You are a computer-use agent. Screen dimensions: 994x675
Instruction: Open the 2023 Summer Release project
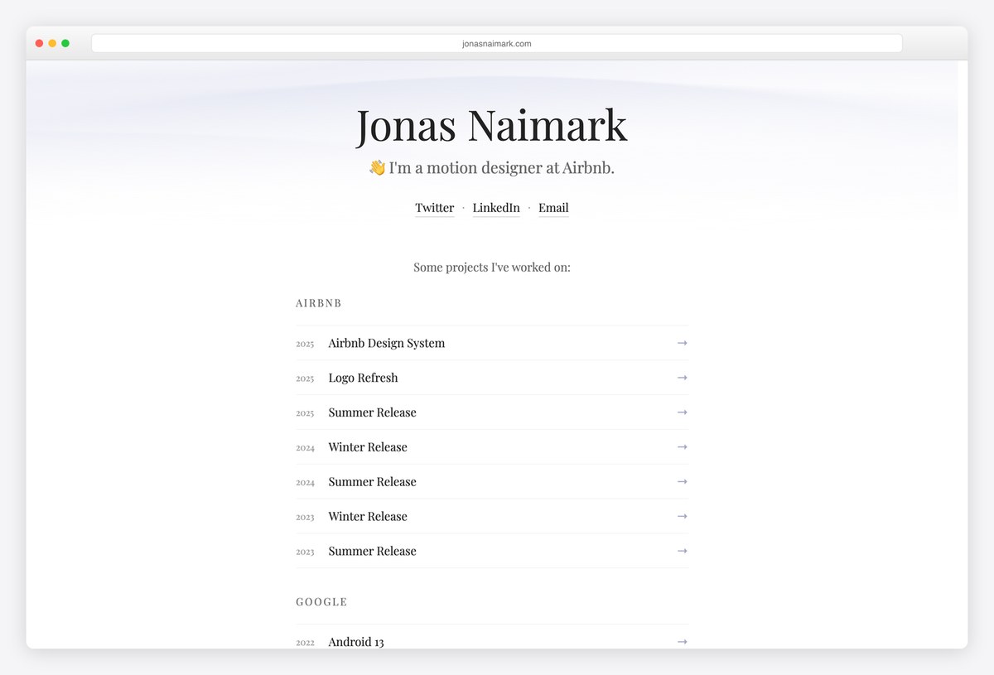[492, 552]
